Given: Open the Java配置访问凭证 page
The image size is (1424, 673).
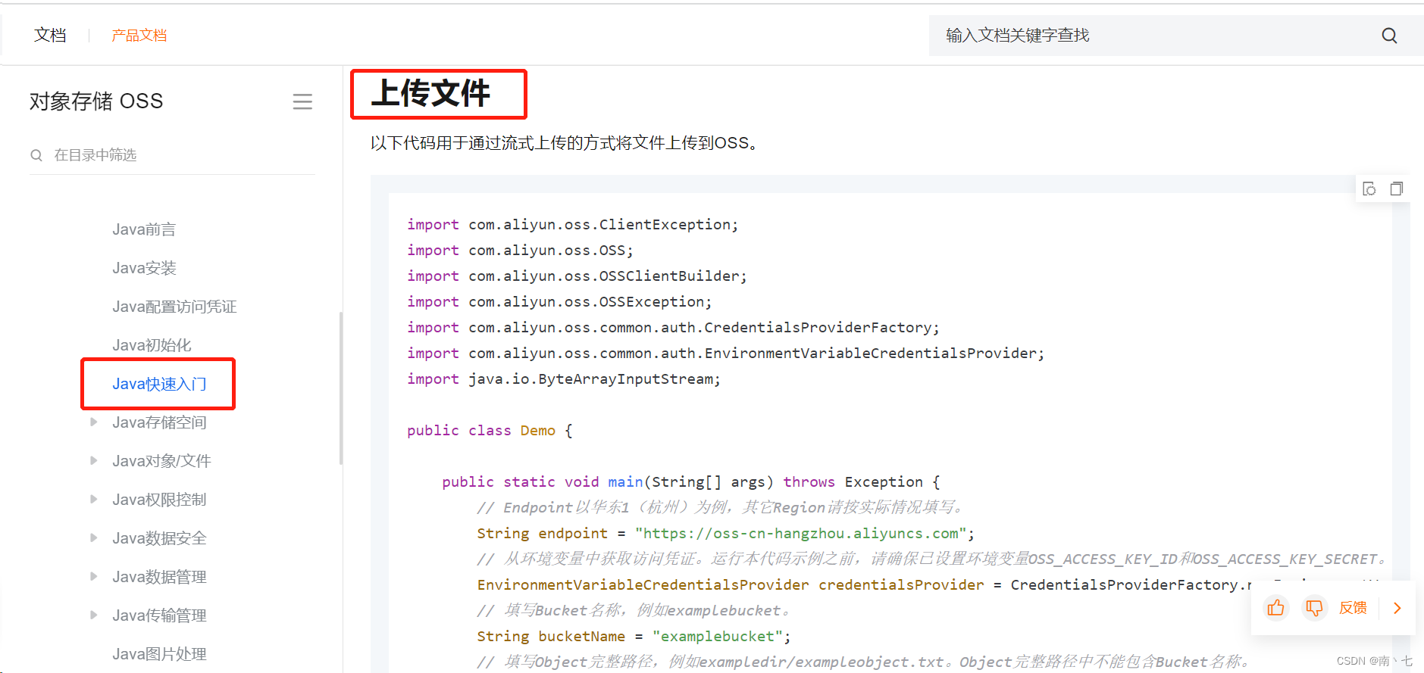Looking at the screenshot, I should pyautogui.click(x=174, y=307).
